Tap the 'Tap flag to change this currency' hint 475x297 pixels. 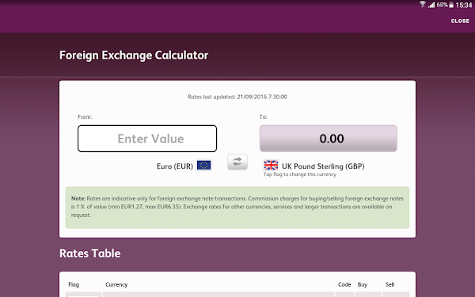tap(299, 174)
